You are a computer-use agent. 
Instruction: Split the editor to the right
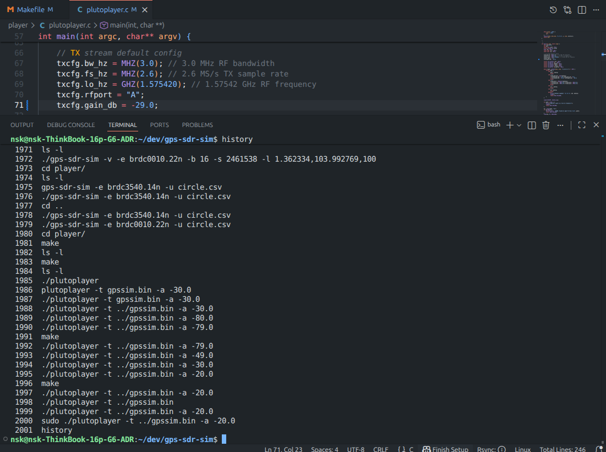pyautogui.click(x=582, y=10)
